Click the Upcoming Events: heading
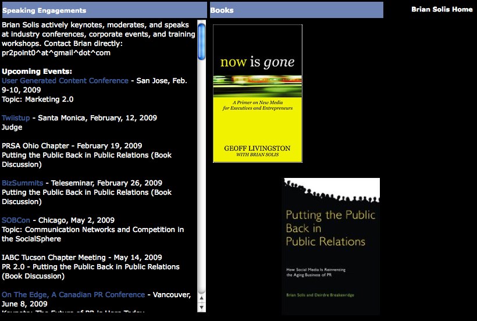 [x=37, y=72]
